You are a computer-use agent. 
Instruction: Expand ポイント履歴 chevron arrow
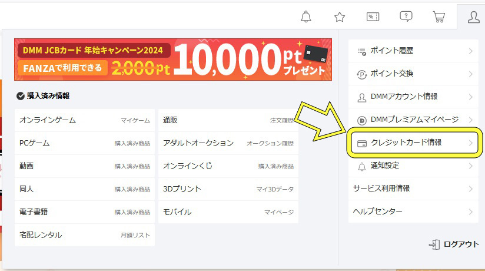(x=470, y=51)
